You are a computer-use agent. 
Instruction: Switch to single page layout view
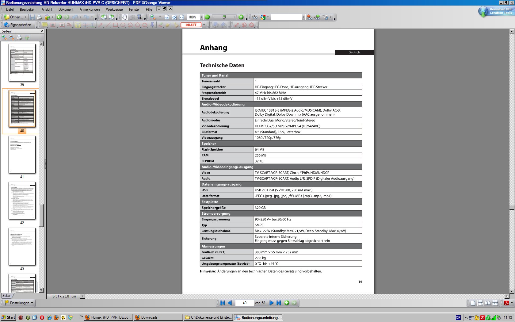473,303
